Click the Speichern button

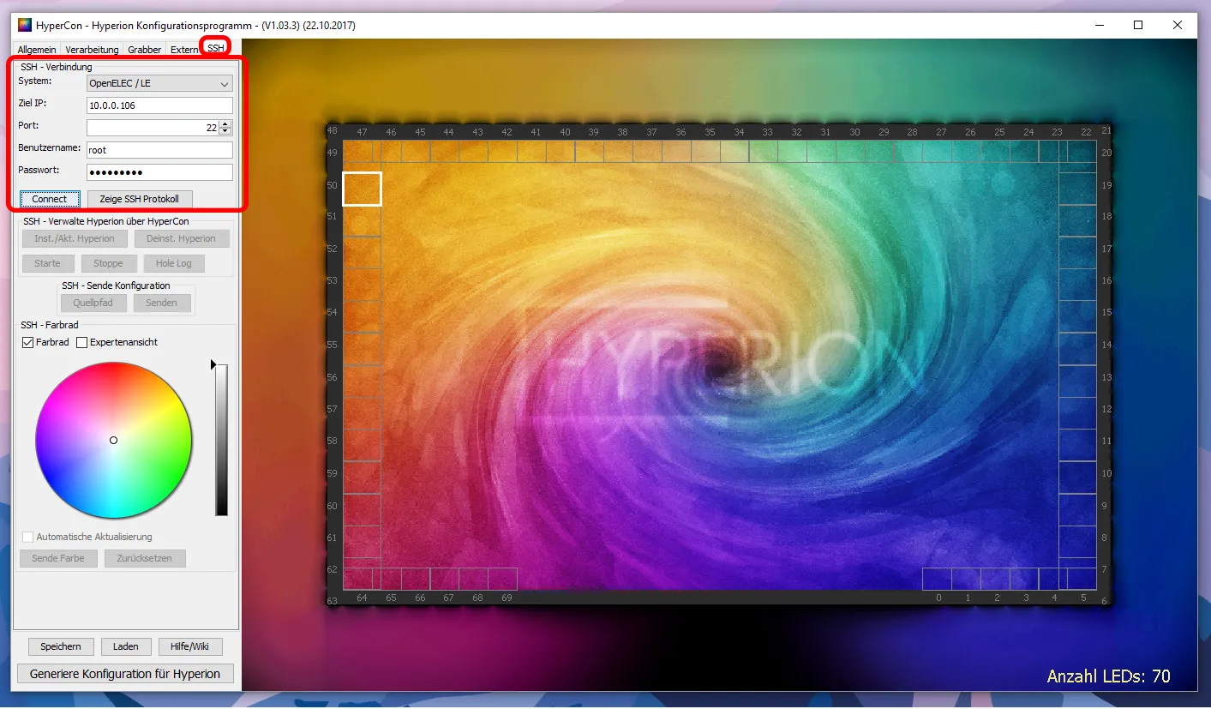coord(61,646)
